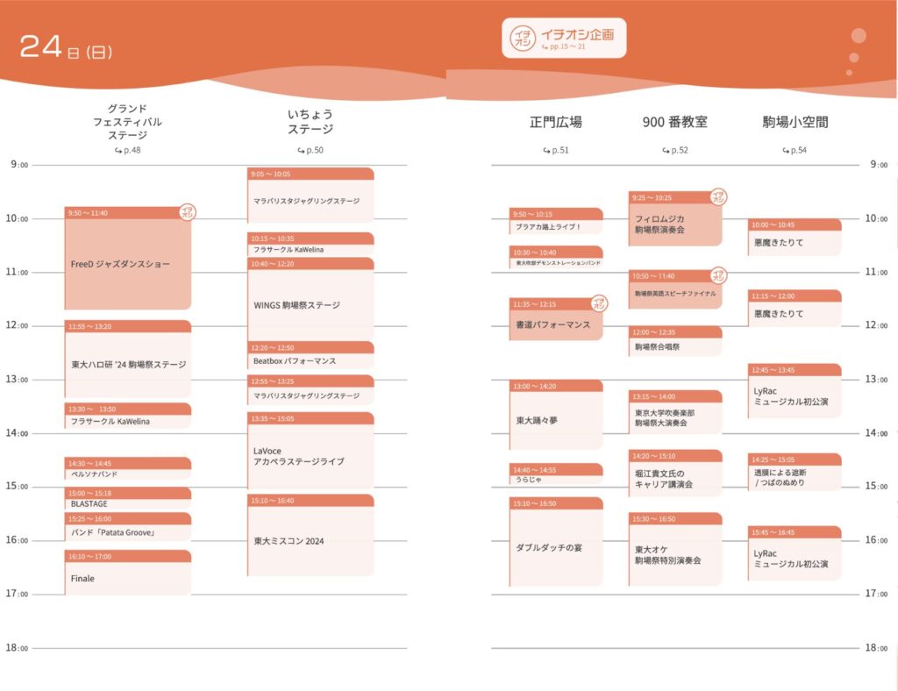Click the 16:00 marker on right axis
The height and width of the screenshot is (691, 898).
pos(876,540)
